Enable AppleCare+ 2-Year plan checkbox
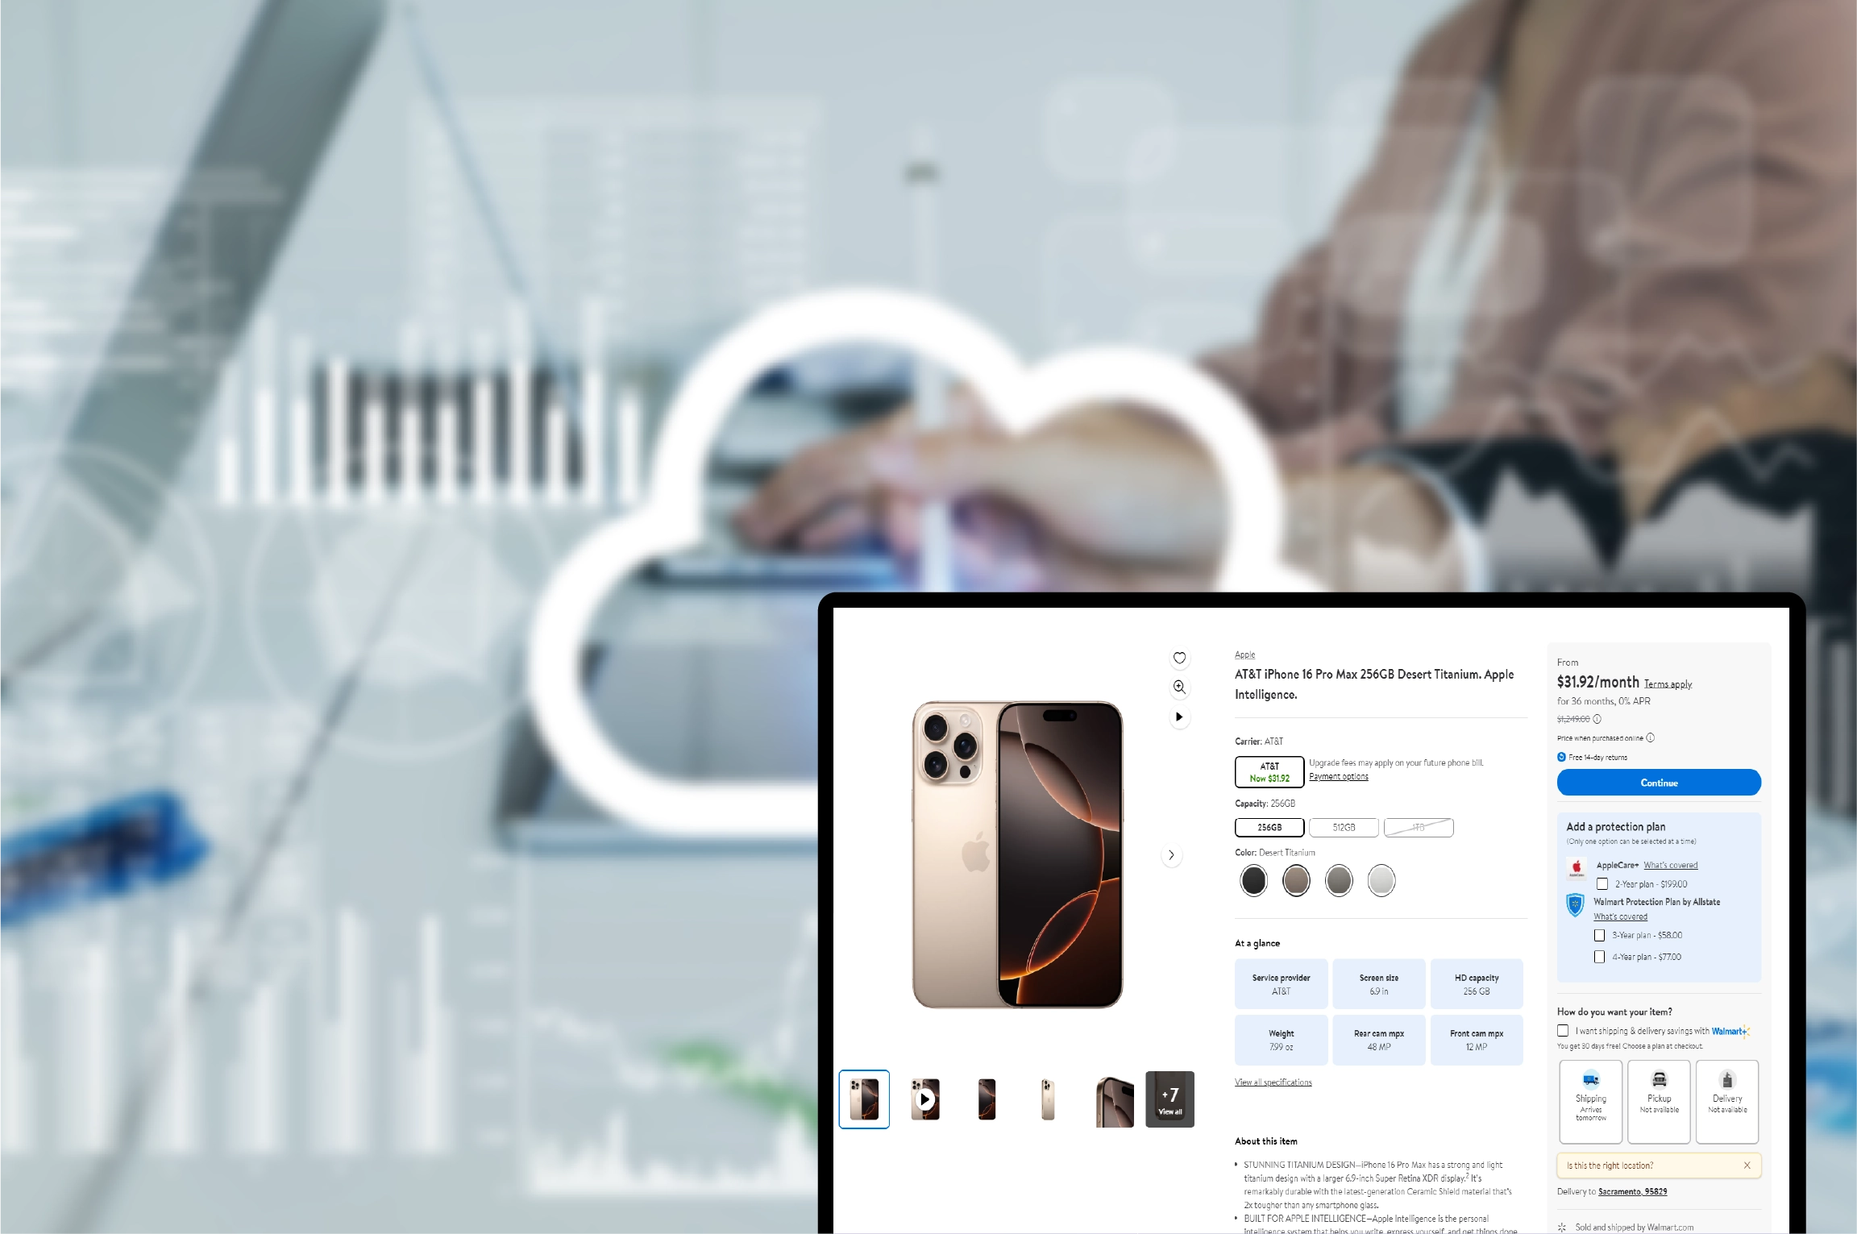Screen dimensions: 1857x1234 coord(1600,883)
